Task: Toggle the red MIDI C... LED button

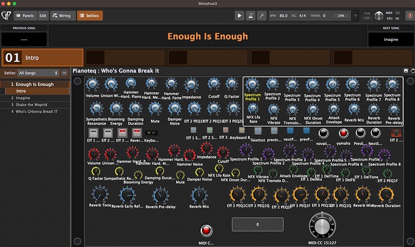Action: point(206,230)
